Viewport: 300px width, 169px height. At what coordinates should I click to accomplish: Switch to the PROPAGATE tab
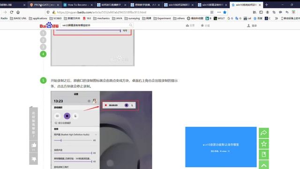45,5
